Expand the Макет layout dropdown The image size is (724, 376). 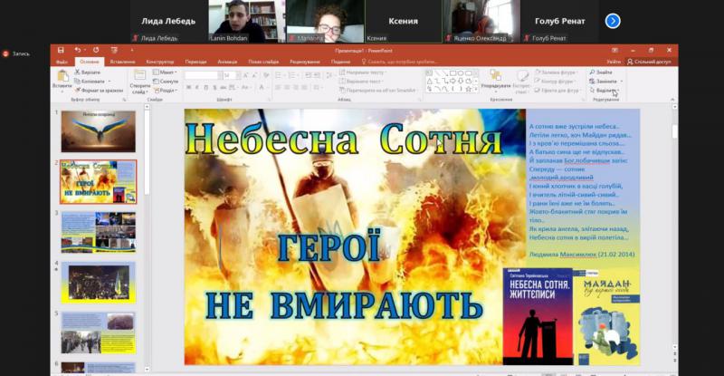click(x=166, y=72)
